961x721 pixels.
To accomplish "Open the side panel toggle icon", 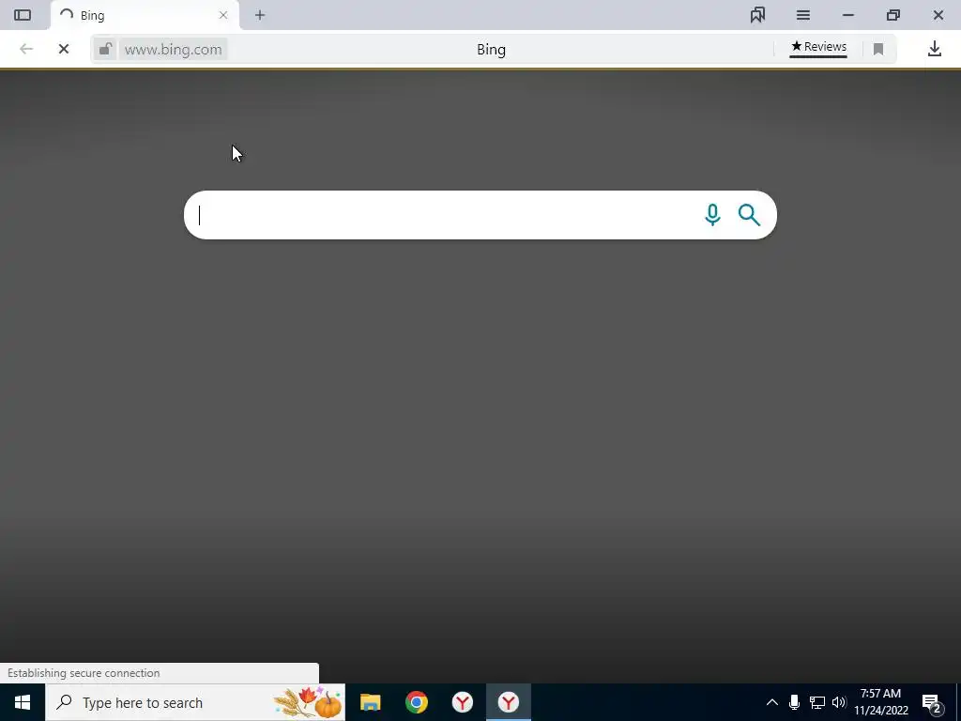I will pyautogui.click(x=23, y=15).
